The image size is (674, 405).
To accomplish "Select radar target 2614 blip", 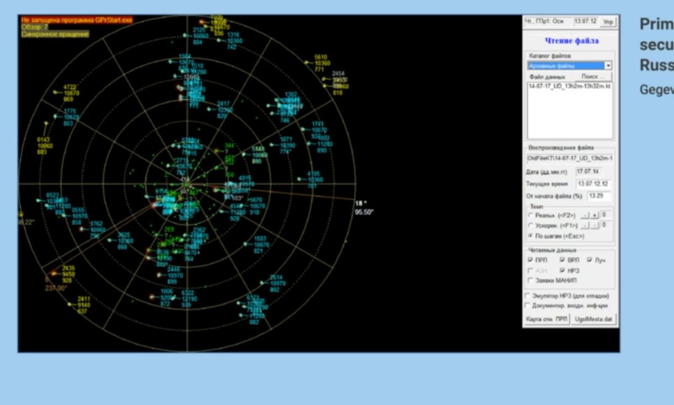I will click(261, 283).
